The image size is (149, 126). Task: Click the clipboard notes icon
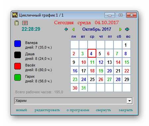click(17, 23)
